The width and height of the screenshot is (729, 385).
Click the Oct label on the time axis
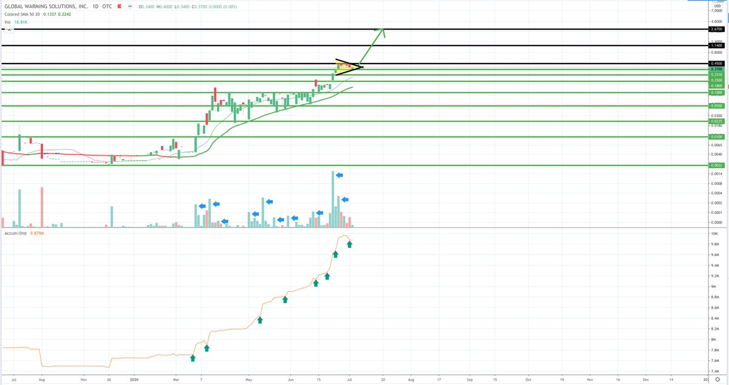[527, 379]
